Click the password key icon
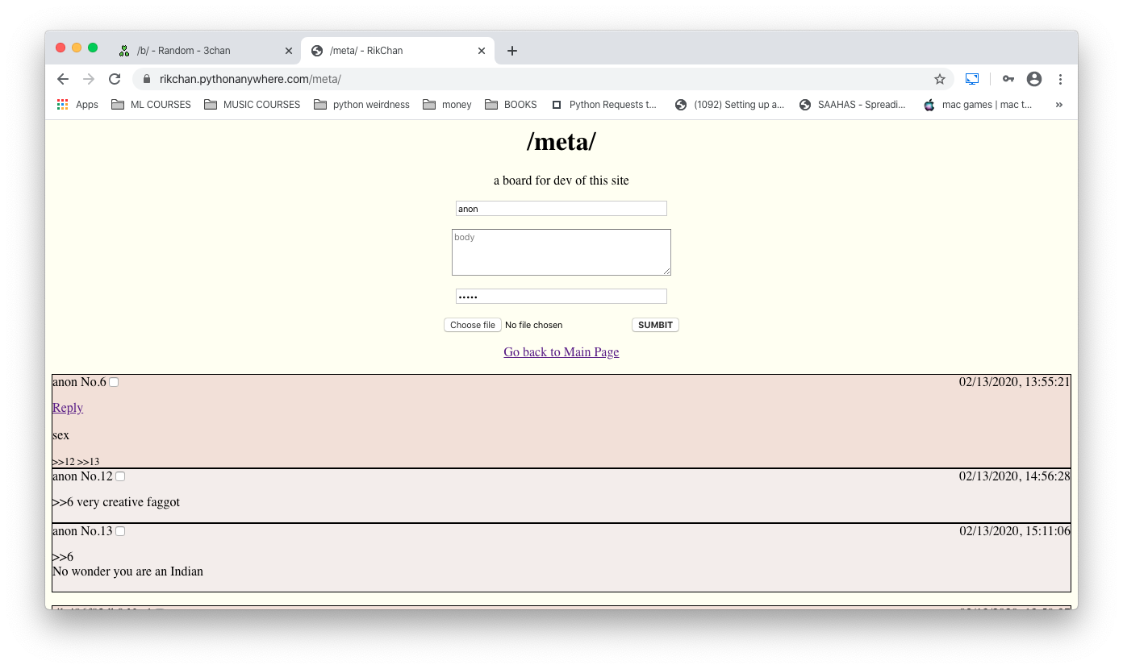 coord(1008,79)
